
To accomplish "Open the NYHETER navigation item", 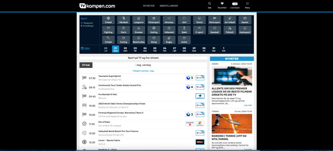I will [149, 6].
